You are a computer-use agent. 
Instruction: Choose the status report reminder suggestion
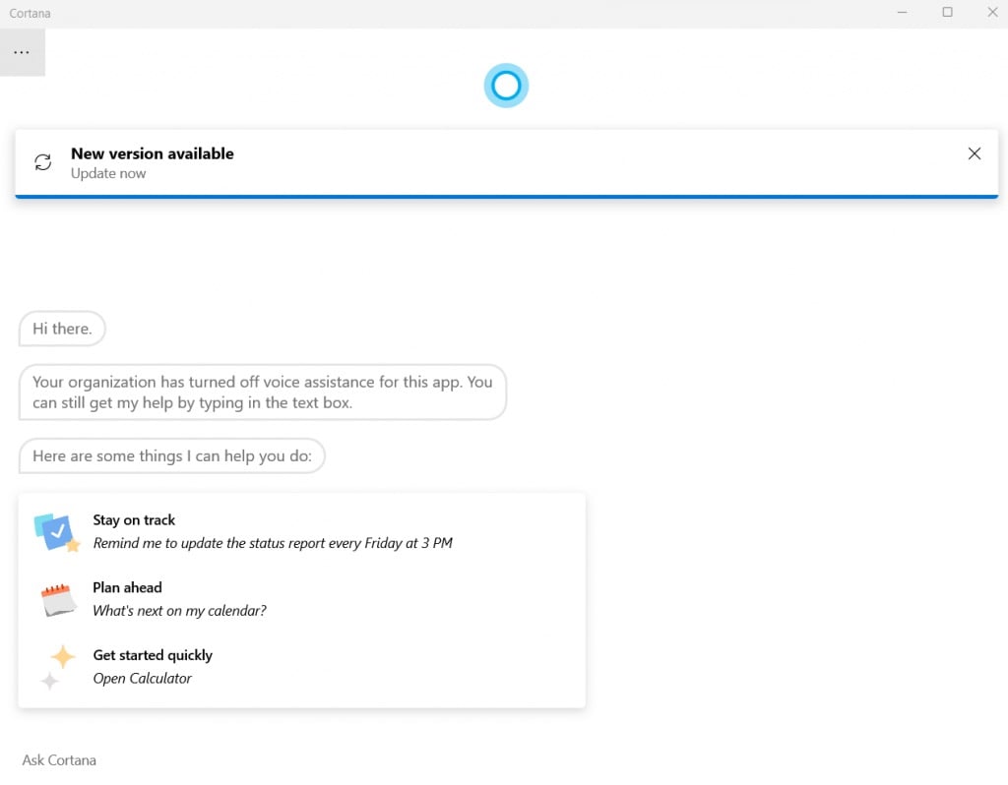273,543
